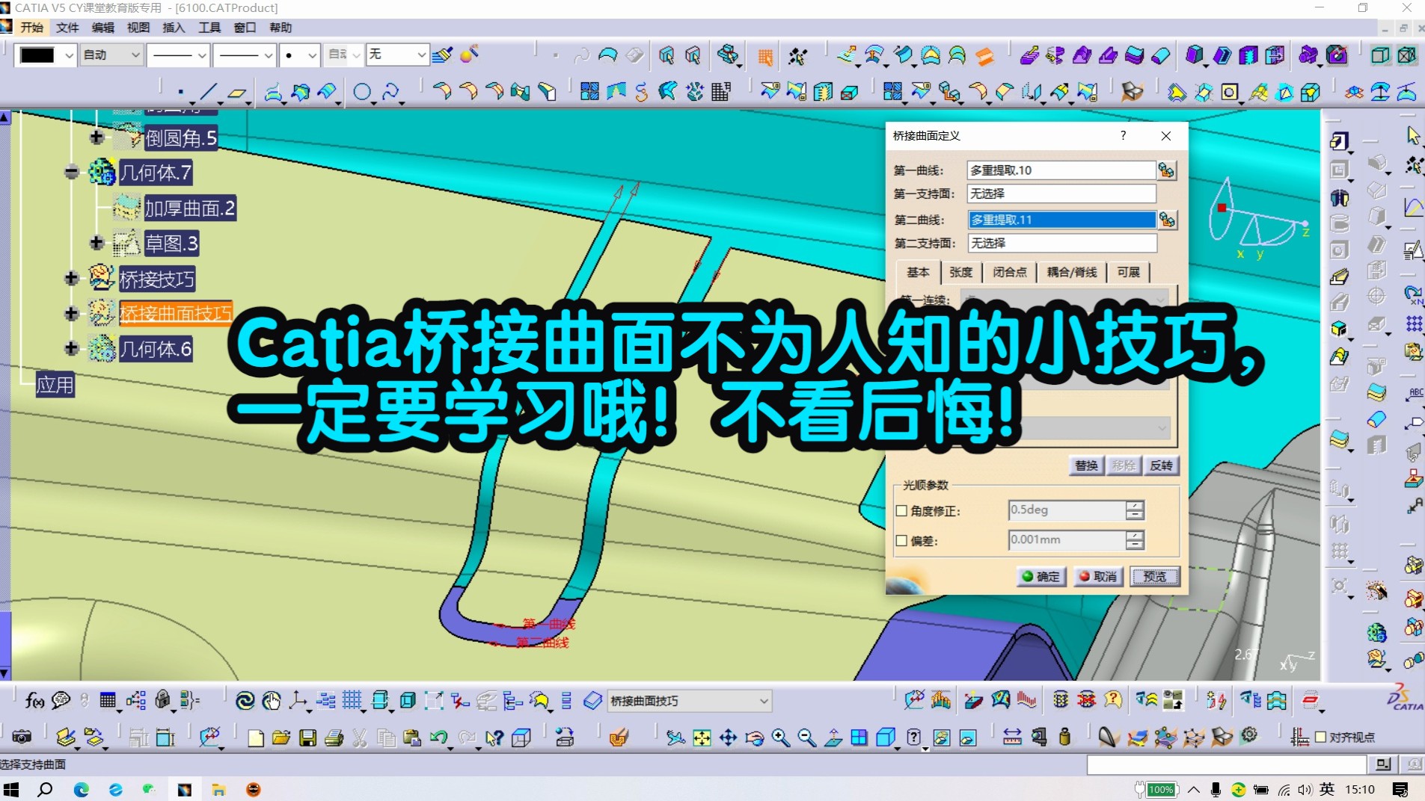
Task: Click the Cut scissors icon
Action: pos(360,738)
